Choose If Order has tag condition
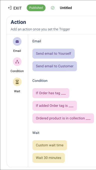Image resolution: width=96 pixels, height=170 pixels. 51,93
